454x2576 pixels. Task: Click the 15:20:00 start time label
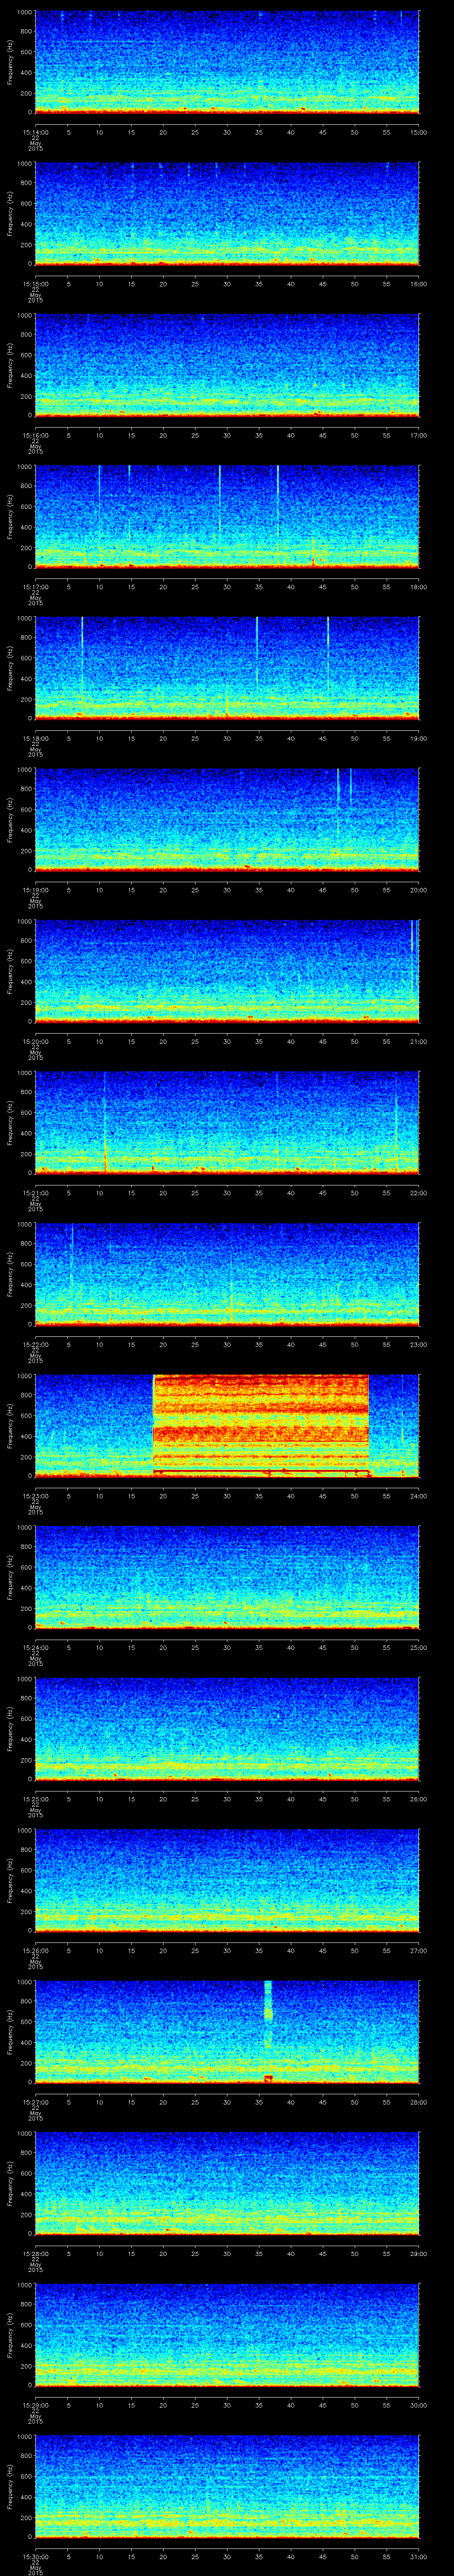point(35,1041)
